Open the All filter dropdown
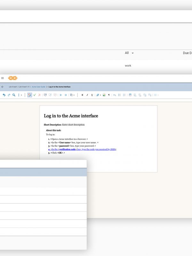Screen dimensions: 192x256 pyautogui.click(x=129, y=53)
